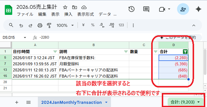Select cell with (685)

(x=174, y=70)
